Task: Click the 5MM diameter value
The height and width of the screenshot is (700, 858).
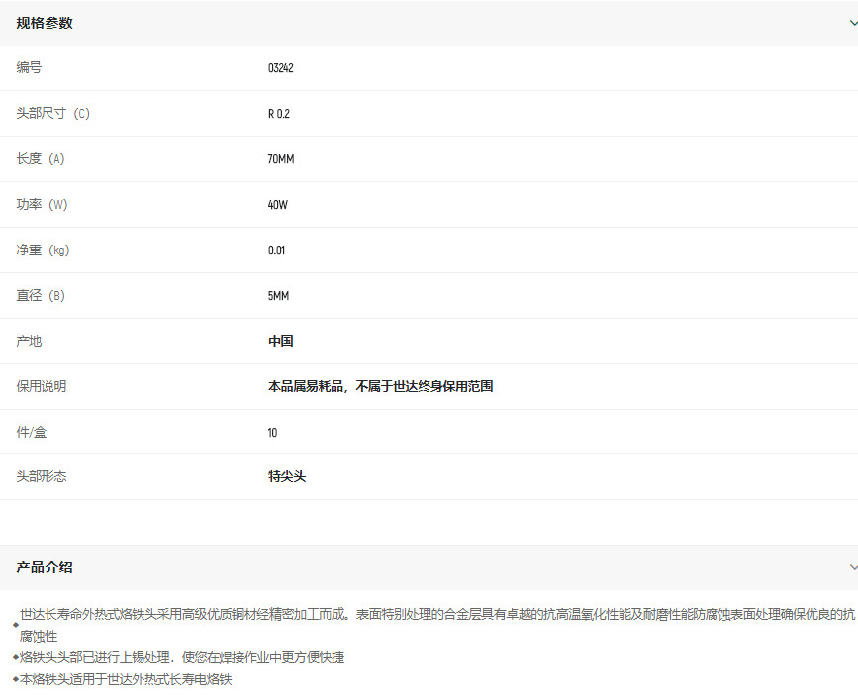Action: pos(278,296)
